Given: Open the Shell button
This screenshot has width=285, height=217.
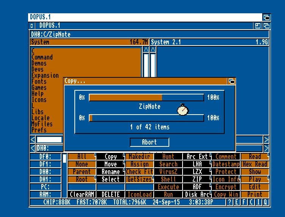Looking at the screenshot, I should click(168, 179).
